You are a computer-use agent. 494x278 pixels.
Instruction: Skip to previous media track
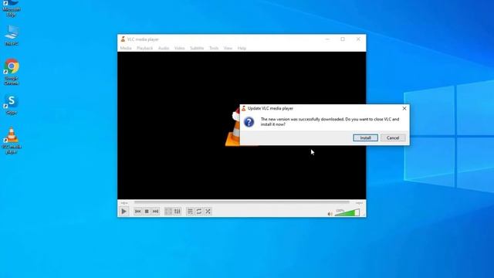click(x=137, y=212)
